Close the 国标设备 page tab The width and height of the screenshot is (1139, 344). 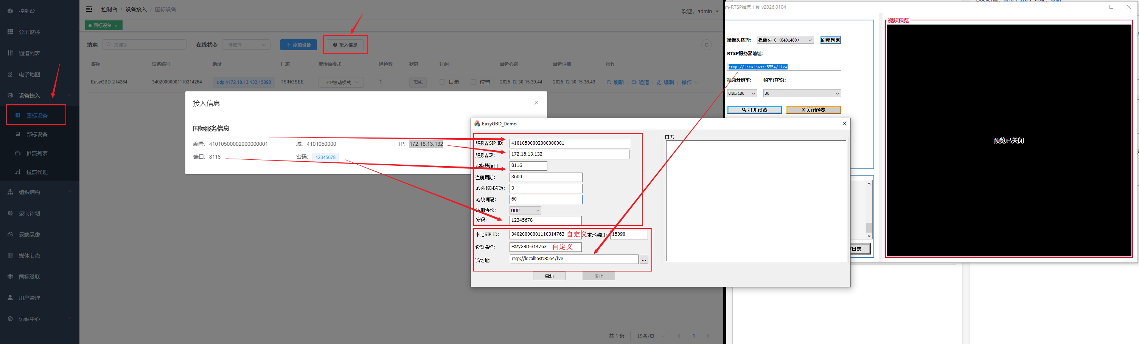[116, 26]
